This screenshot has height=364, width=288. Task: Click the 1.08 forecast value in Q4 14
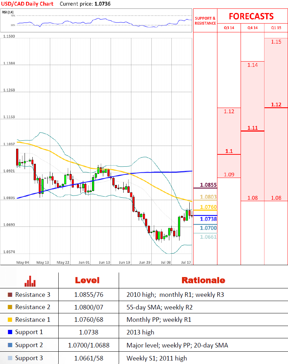click(x=253, y=198)
